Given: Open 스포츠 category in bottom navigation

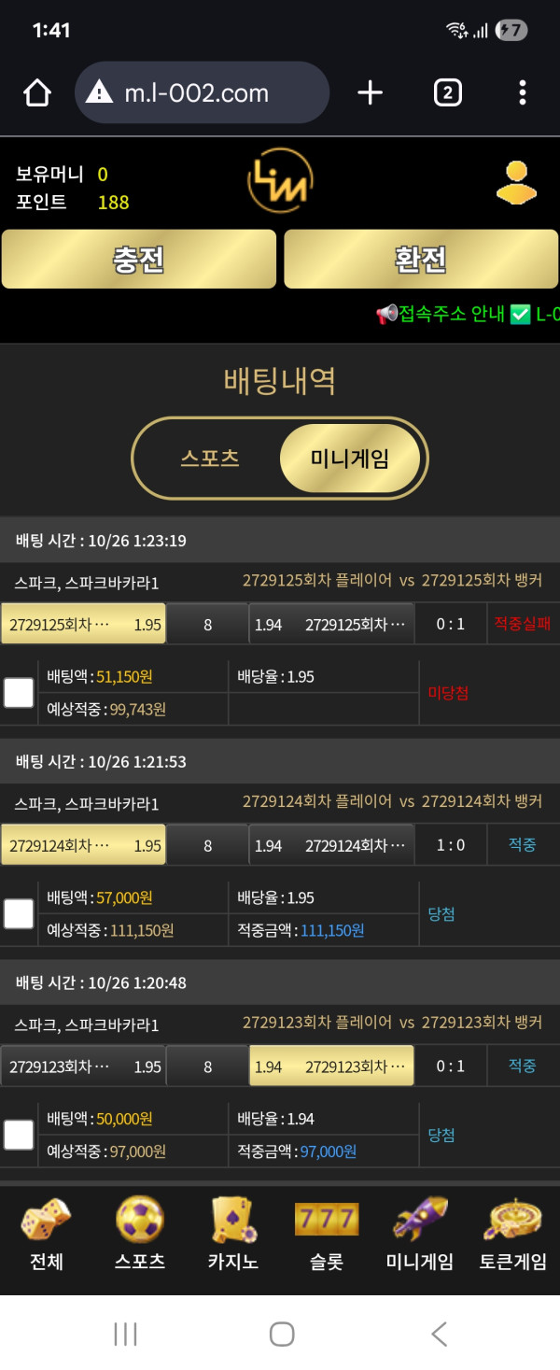Looking at the screenshot, I should pos(140,1234).
